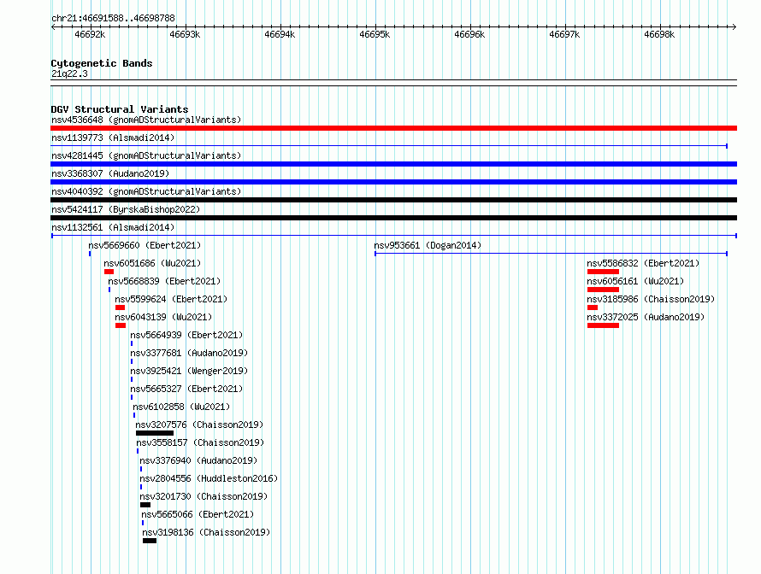761x574 pixels.
Task: Click the DGV Structural Variants track title
Action: (120, 109)
